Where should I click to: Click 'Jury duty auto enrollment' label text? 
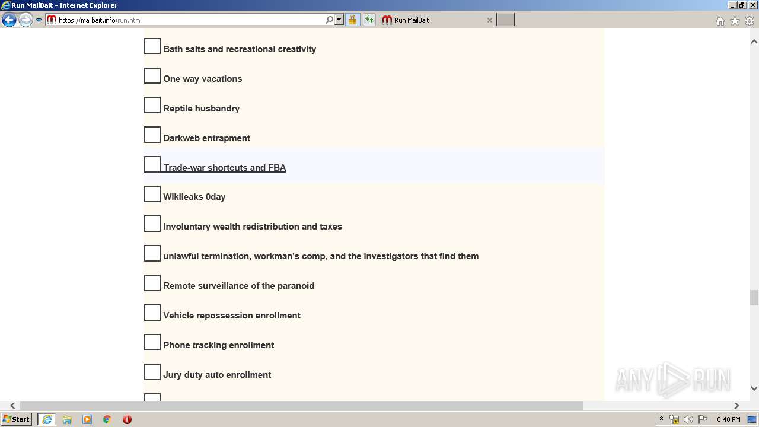217,375
